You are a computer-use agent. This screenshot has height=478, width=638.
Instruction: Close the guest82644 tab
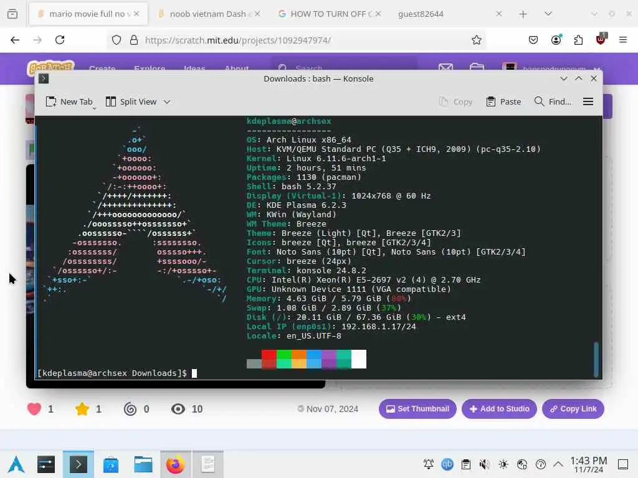pyautogui.click(x=499, y=14)
